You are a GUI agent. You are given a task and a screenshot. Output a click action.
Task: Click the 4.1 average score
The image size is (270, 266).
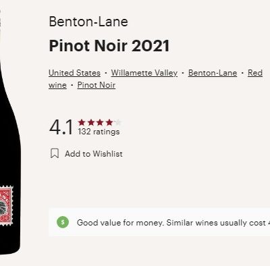coord(61,128)
